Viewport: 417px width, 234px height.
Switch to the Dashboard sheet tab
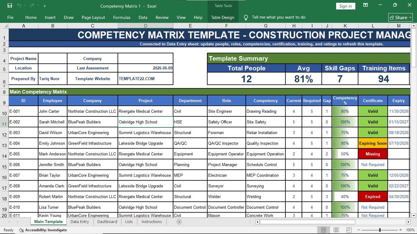tap(107, 222)
